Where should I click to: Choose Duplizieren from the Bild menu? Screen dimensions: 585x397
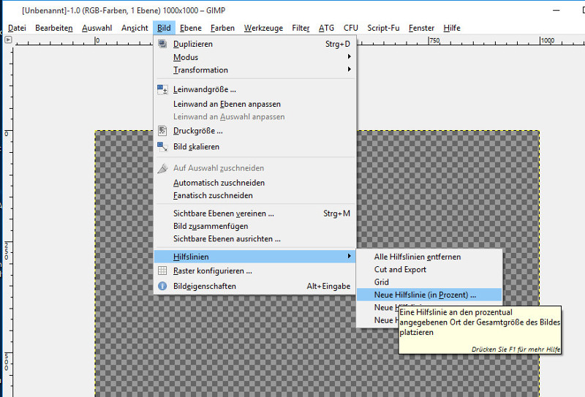(x=254, y=44)
